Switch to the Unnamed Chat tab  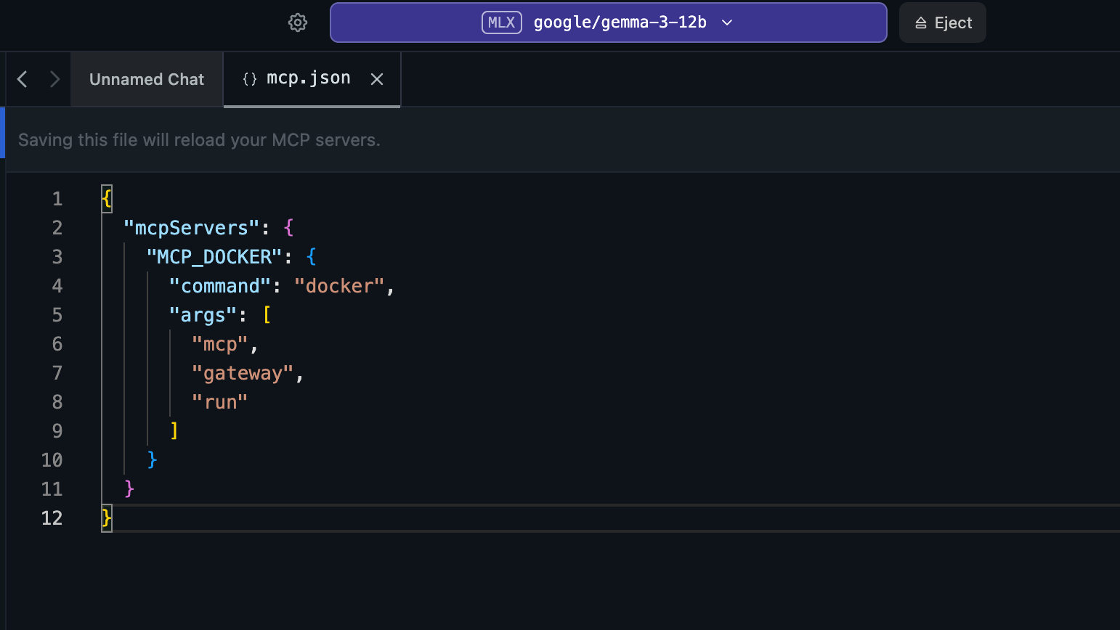[x=147, y=79]
